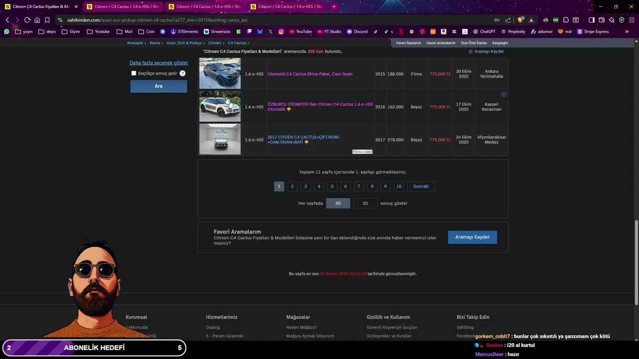Open the Leo AI sparkle icon
639x359 pixels.
612,20
